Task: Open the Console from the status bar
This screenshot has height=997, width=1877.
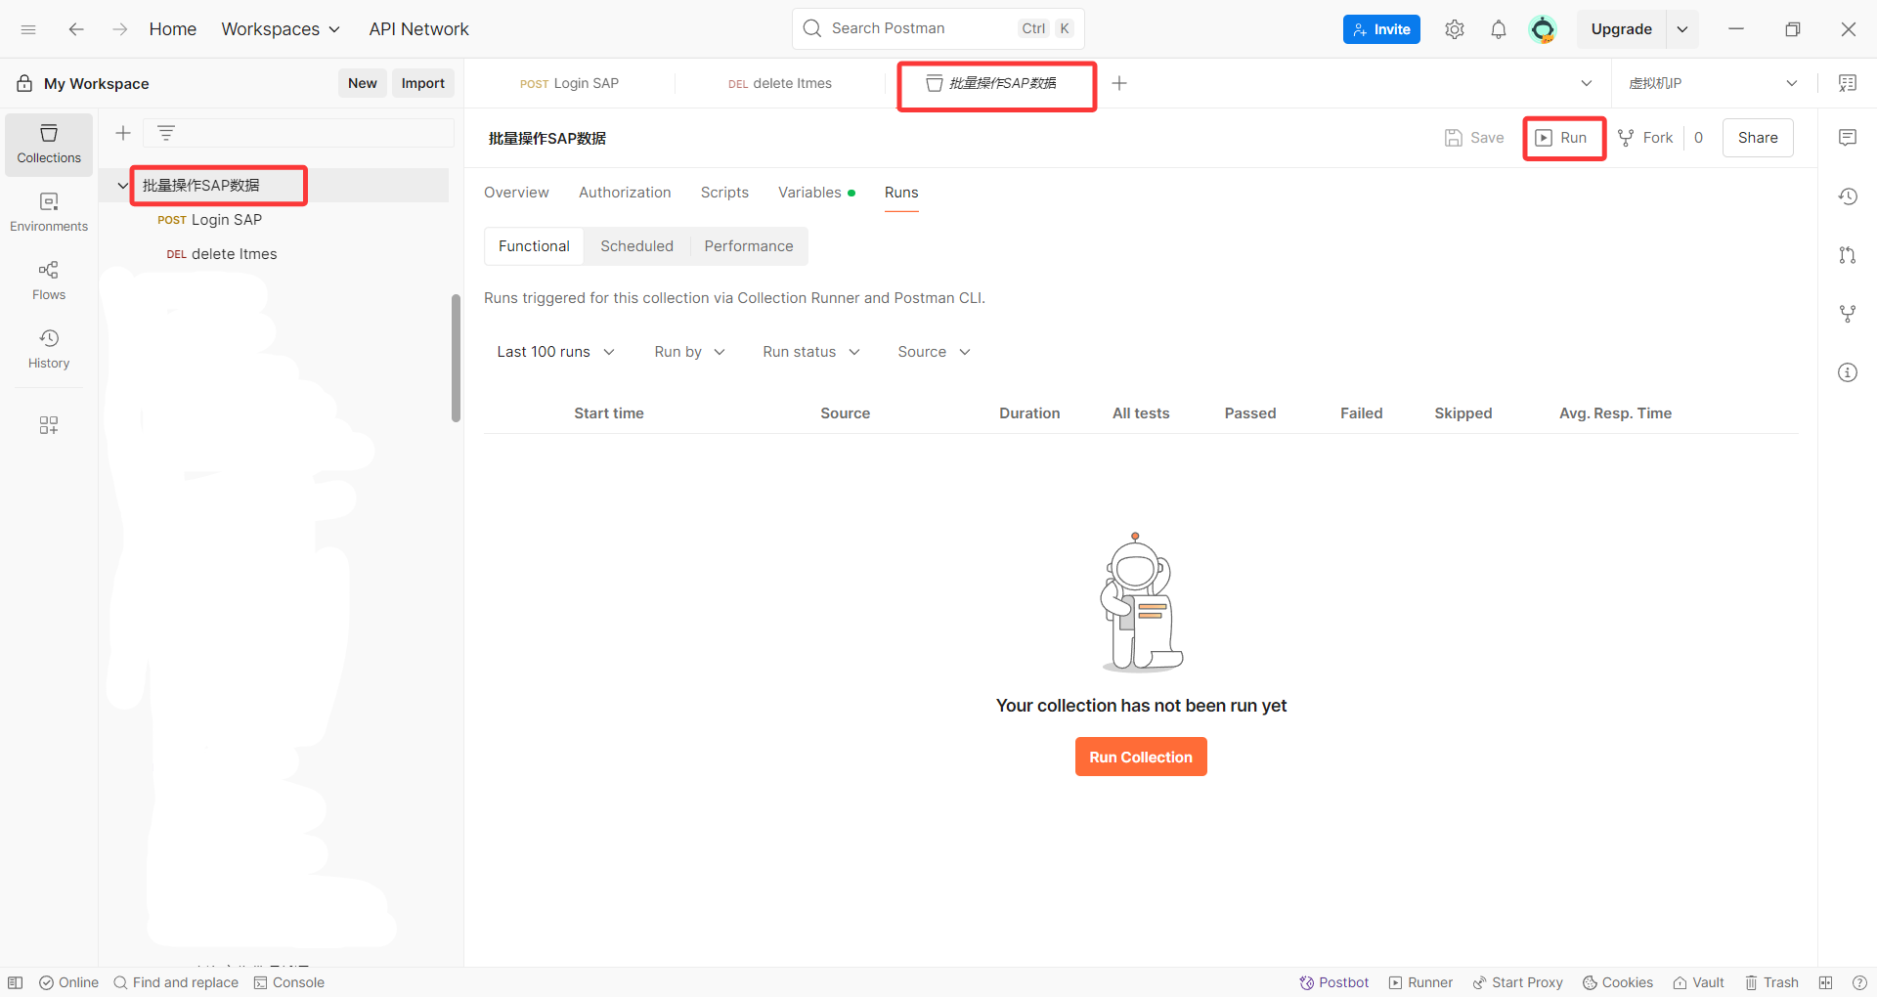Action: 289,982
